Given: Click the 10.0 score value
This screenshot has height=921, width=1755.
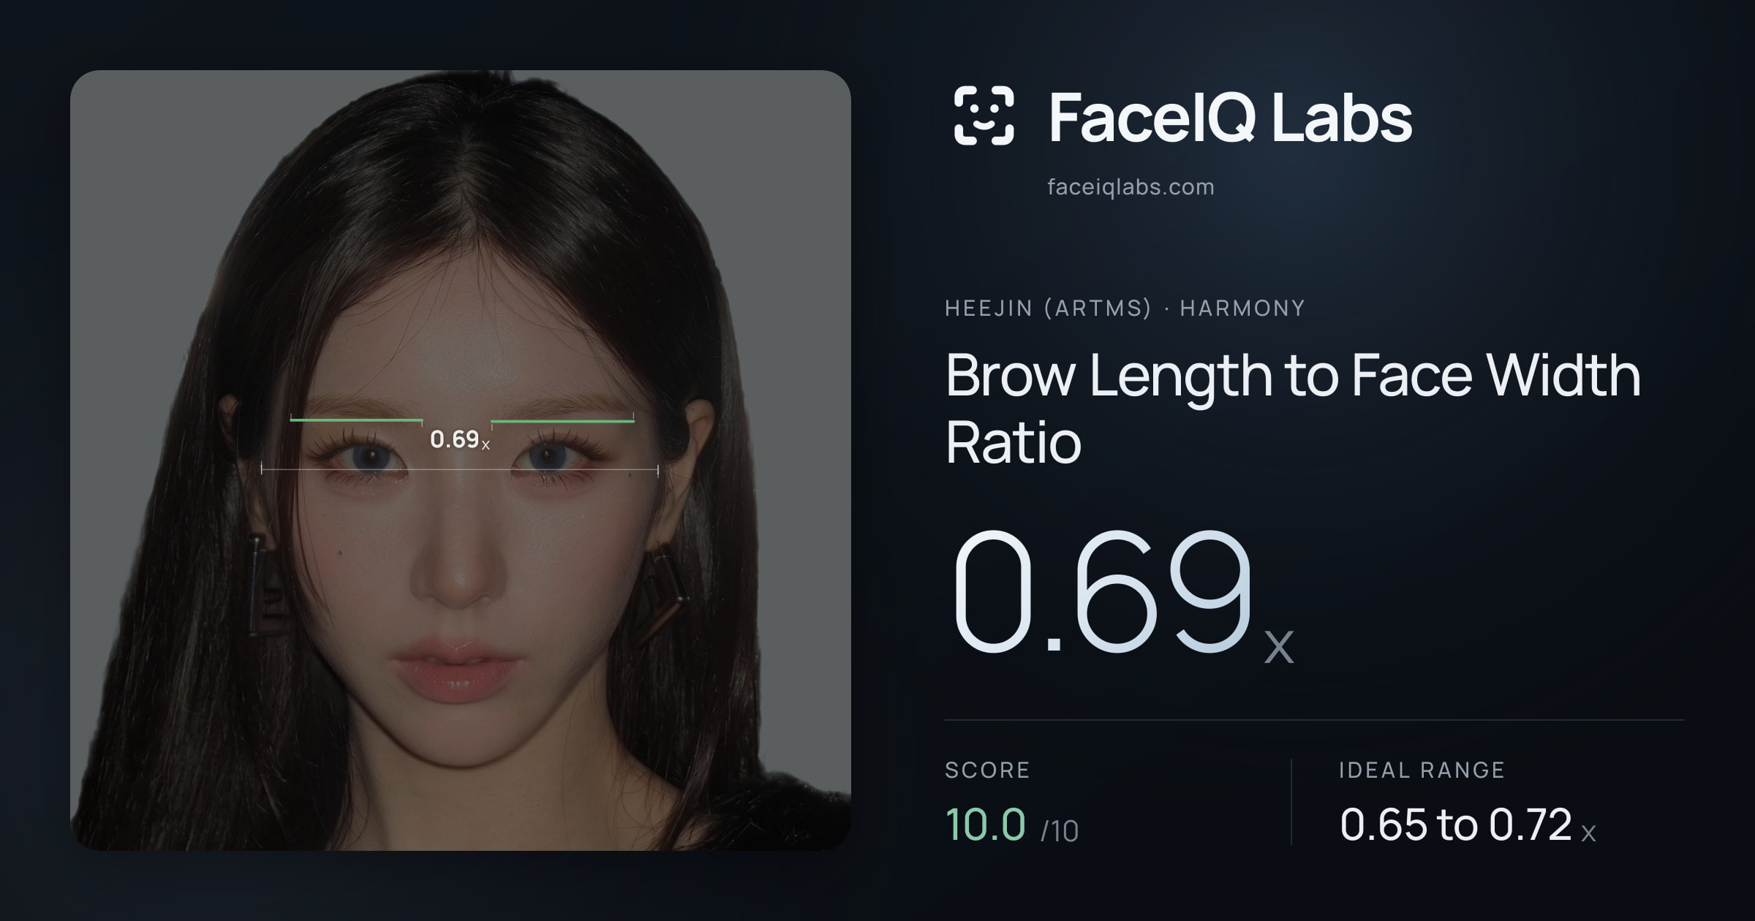Looking at the screenshot, I should click(985, 825).
